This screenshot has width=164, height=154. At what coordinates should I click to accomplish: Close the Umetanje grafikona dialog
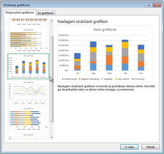pos(157,5)
